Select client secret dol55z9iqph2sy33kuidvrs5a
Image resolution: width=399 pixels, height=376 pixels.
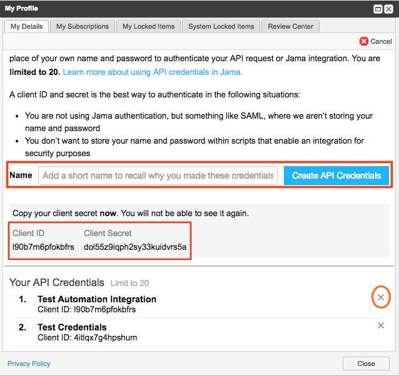click(x=135, y=247)
